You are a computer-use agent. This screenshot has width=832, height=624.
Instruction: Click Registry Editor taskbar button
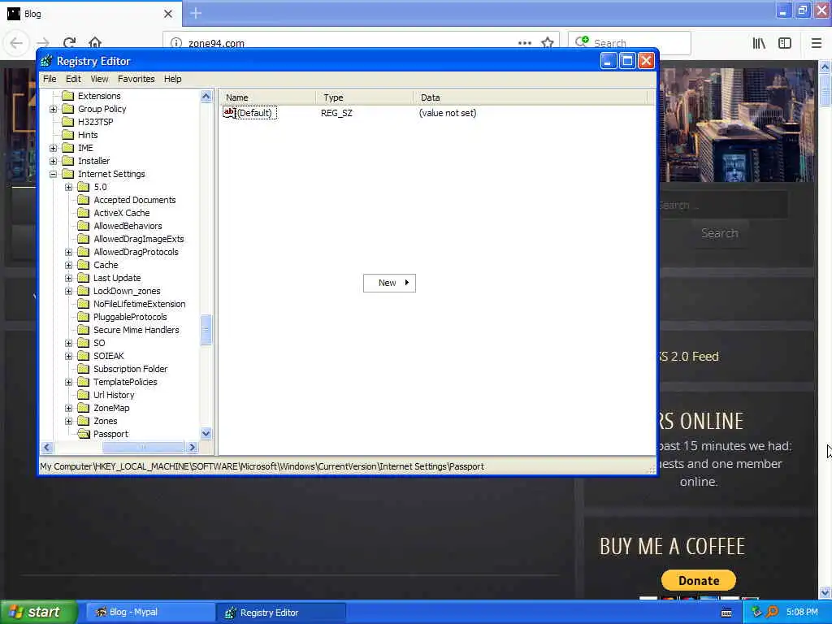[281, 613]
